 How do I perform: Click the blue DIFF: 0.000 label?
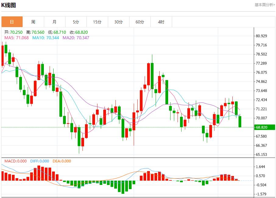point(40,161)
